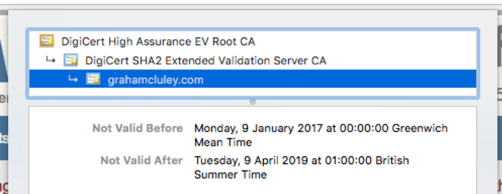Click the Mean Time text line
Image resolution: width=502 pixels, height=194 pixels.
click(x=223, y=142)
